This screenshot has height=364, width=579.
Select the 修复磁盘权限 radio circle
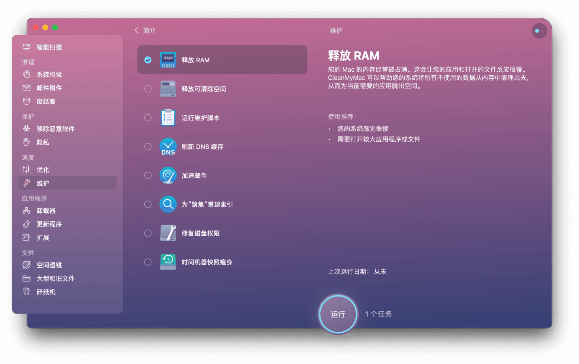(x=148, y=233)
